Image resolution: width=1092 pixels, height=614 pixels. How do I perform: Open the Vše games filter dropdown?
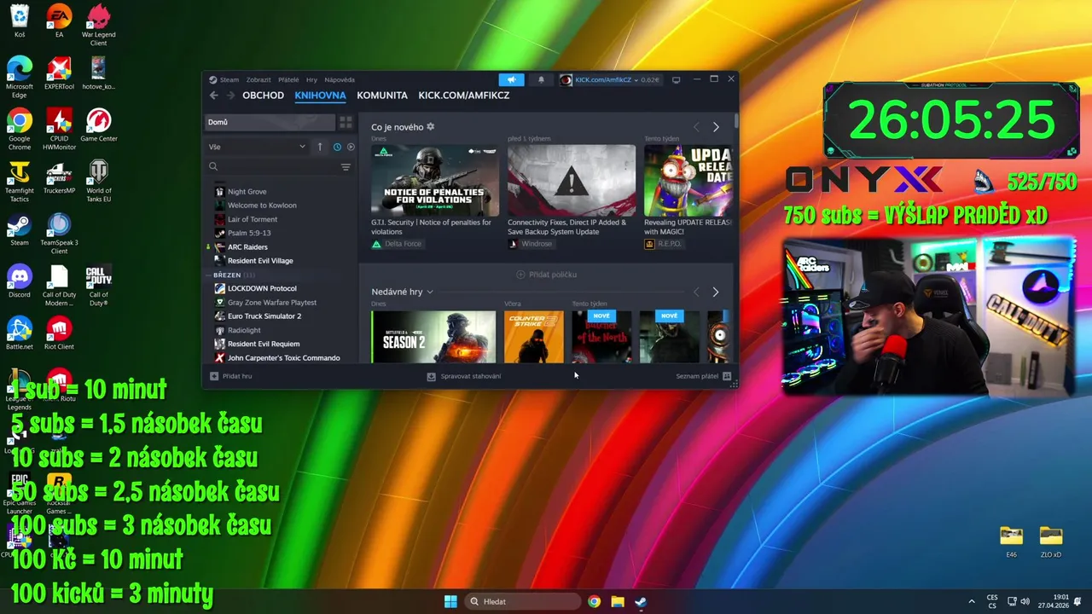[x=257, y=147]
